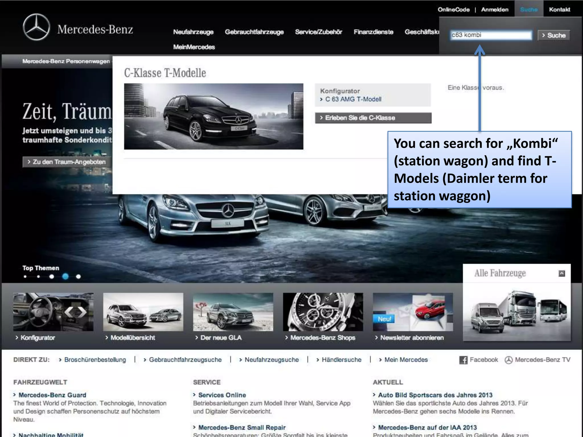Click the Mercedes-Benz star logo
Image resolution: width=583 pixels, height=437 pixels.
(36, 27)
